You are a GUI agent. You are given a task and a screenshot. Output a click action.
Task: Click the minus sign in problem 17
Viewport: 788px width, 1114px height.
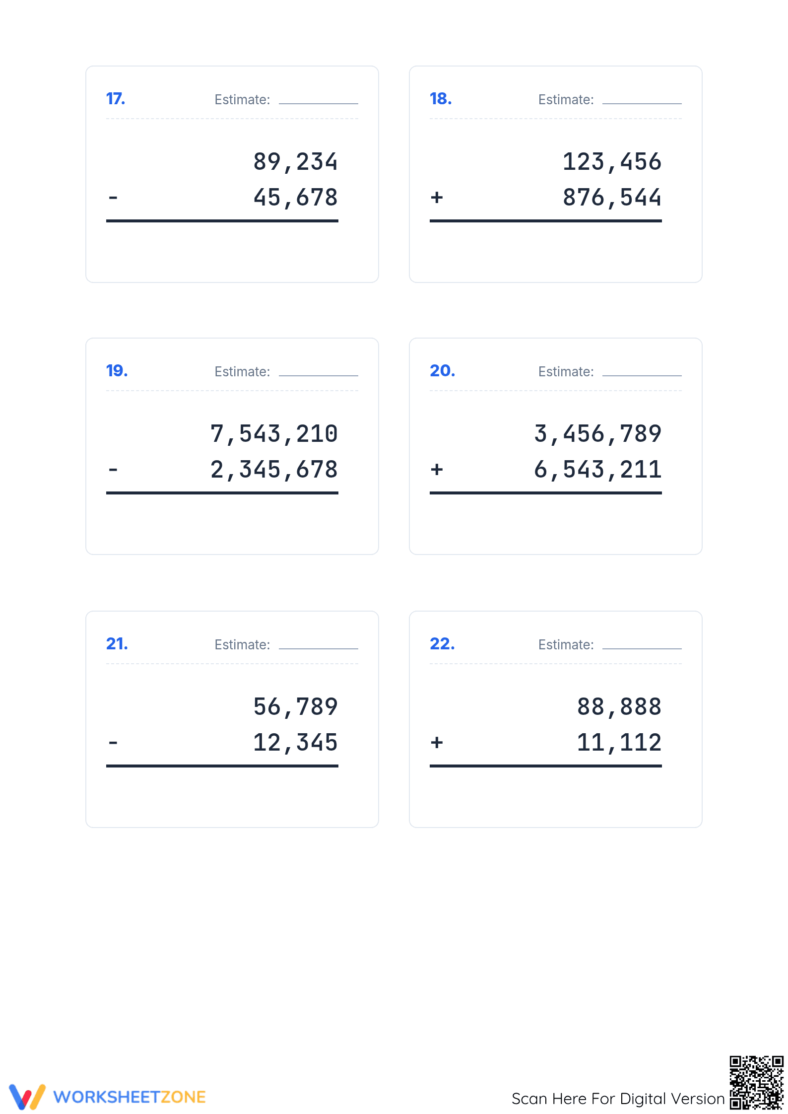[113, 198]
